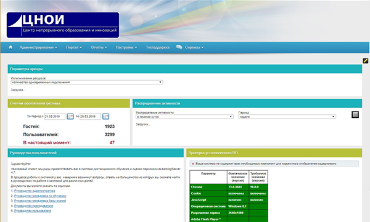This screenshot has height=222, width=370.
Task: Click the Проверка установленного ПО header
Action: (274, 153)
